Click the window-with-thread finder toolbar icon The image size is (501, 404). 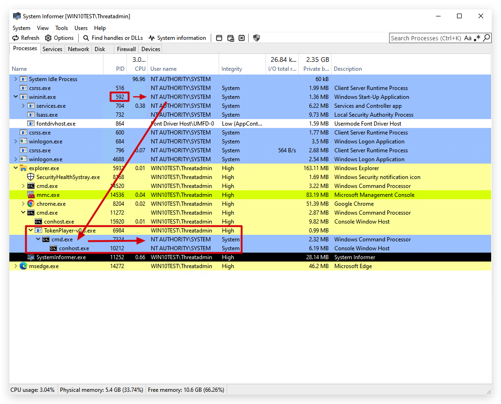click(231, 38)
